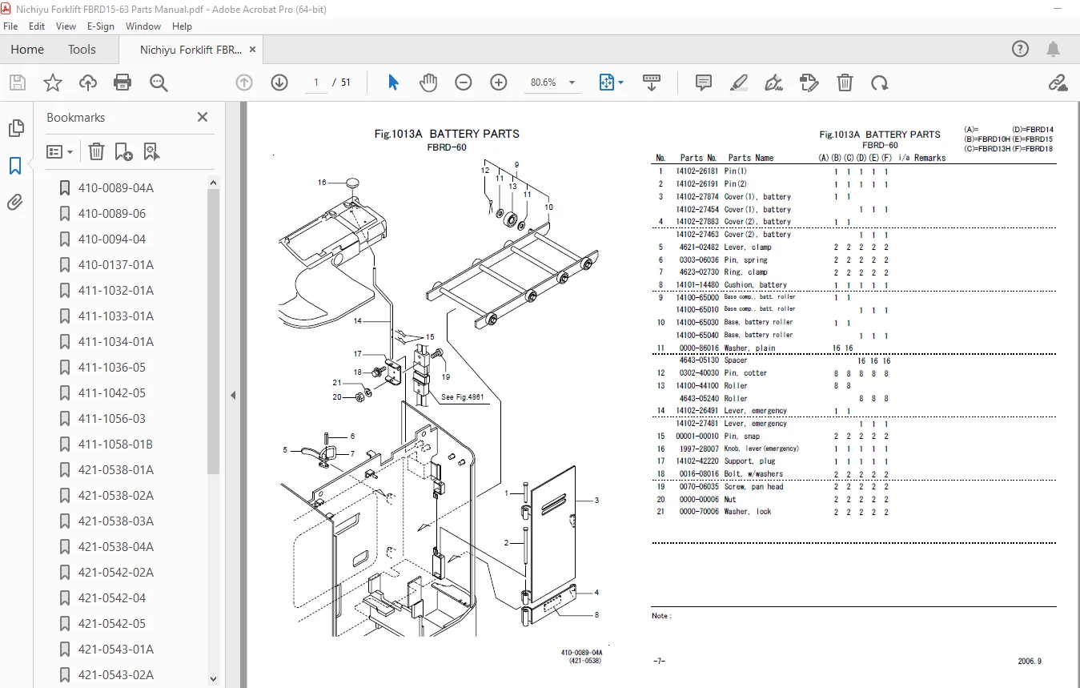Open notifications bell
1080x688 pixels.
1054,49
